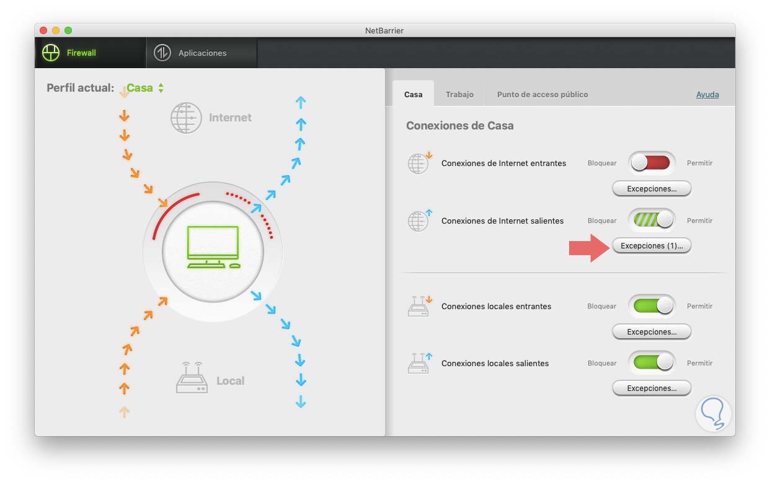Open the Perfil actual Casa dropdown
Screen dimensions: 770x482
[145, 88]
